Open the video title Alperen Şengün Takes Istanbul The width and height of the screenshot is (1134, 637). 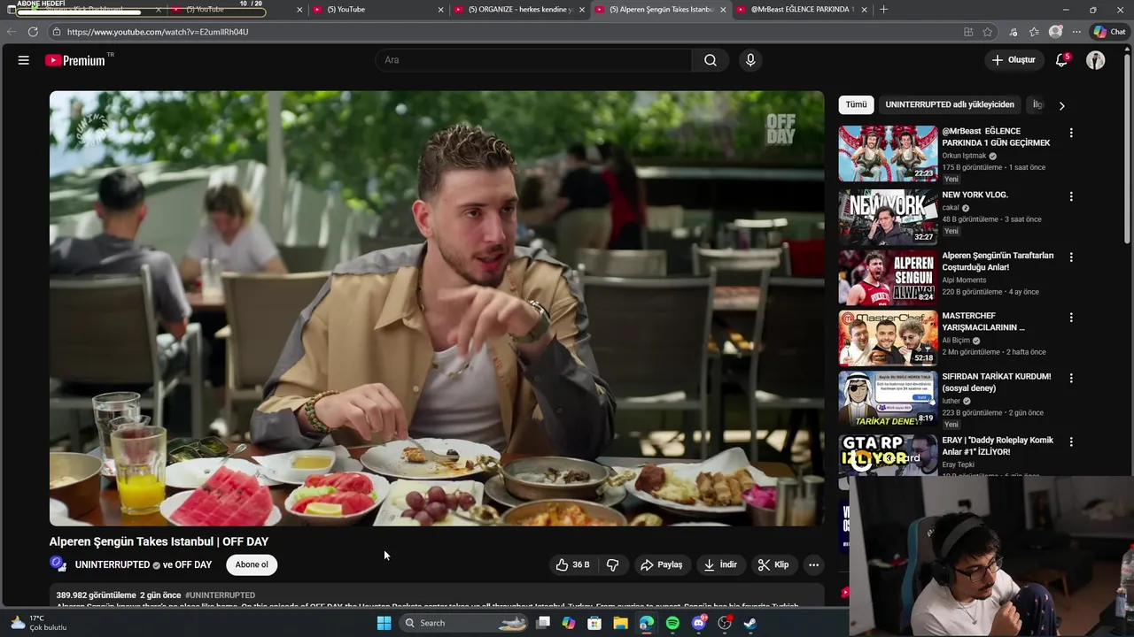(x=159, y=541)
